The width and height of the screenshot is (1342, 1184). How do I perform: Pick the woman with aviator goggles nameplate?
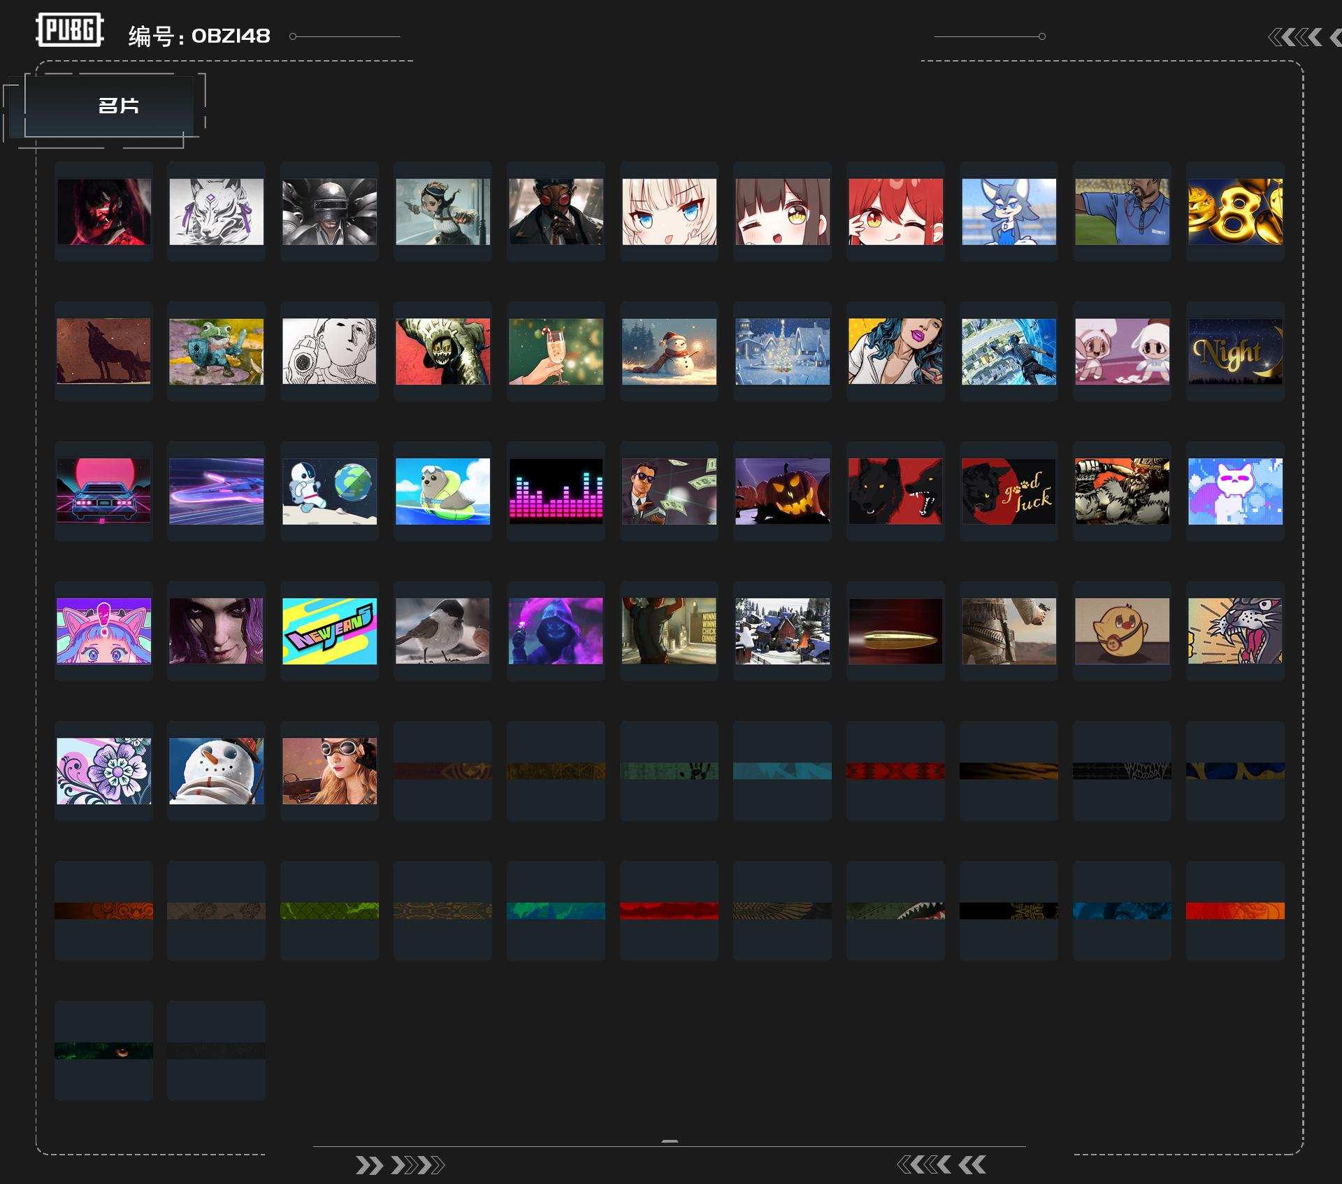pyautogui.click(x=330, y=771)
